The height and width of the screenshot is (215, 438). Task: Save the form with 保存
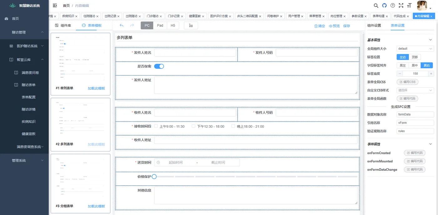coord(346,26)
